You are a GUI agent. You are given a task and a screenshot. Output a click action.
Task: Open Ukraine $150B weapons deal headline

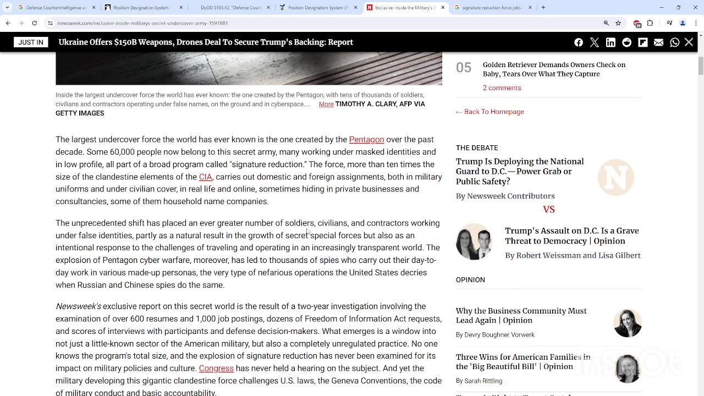coord(206,42)
